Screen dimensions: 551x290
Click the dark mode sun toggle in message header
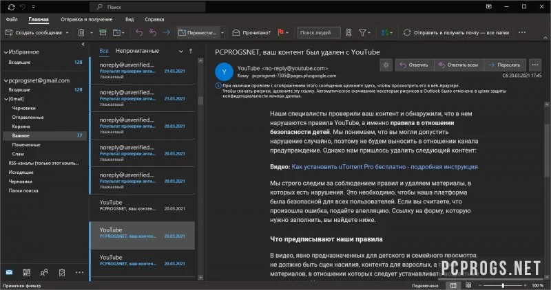(386, 65)
